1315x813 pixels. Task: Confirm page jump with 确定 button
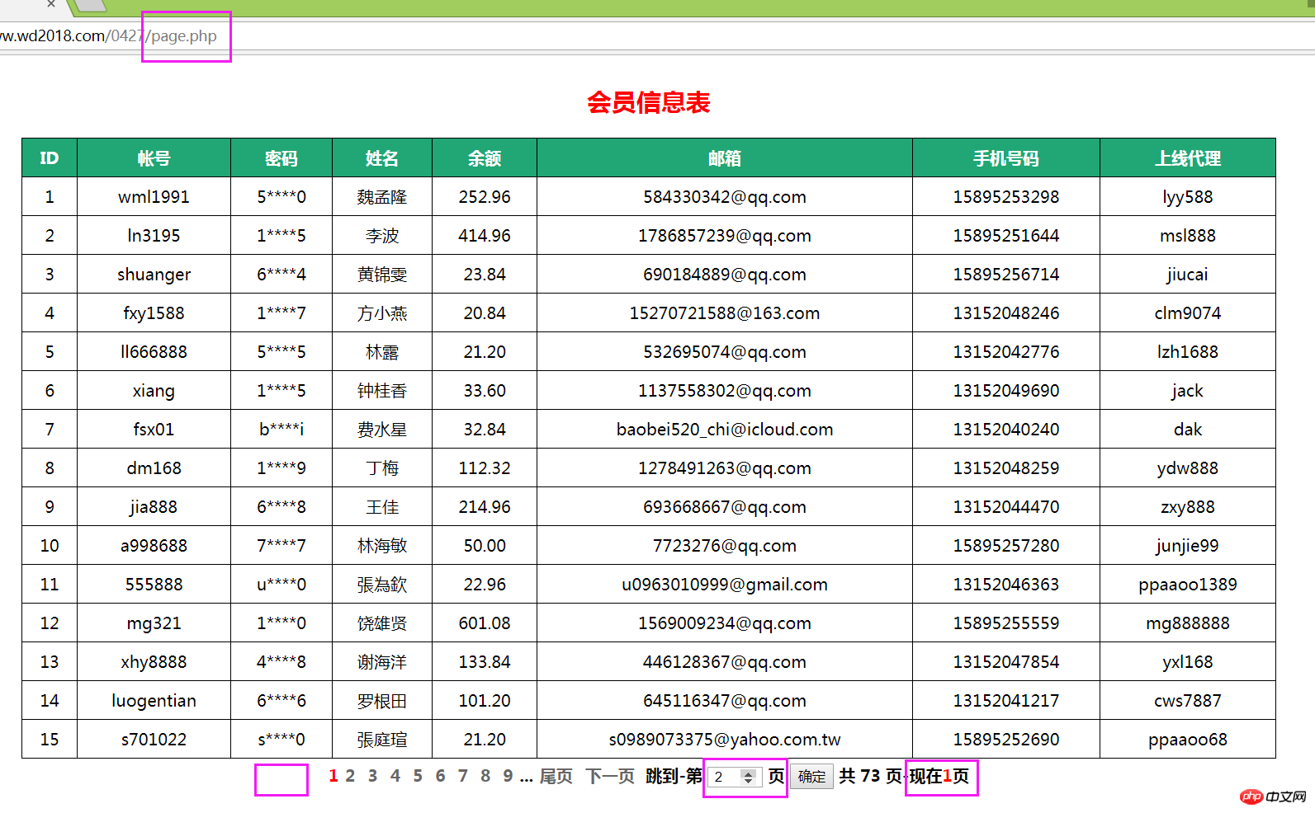coord(811,777)
